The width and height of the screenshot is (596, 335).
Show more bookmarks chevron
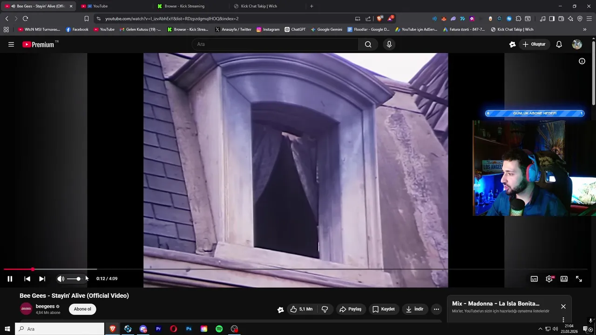pyautogui.click(x=585, y=29)
